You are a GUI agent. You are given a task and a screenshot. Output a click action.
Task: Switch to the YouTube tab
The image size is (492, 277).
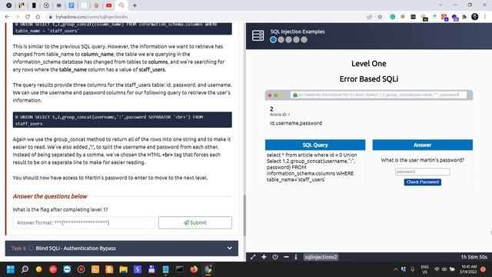pos(109,5)
